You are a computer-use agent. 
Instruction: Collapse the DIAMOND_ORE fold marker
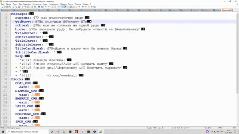point(10,91)
